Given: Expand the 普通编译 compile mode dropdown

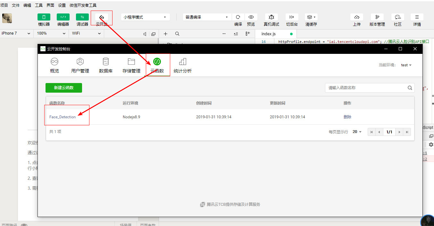Looking at the screenshot, I should pos(207,17).
